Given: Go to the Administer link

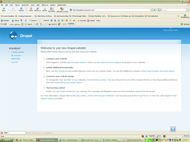Looking at the screenshot, I should click(16, 59).
